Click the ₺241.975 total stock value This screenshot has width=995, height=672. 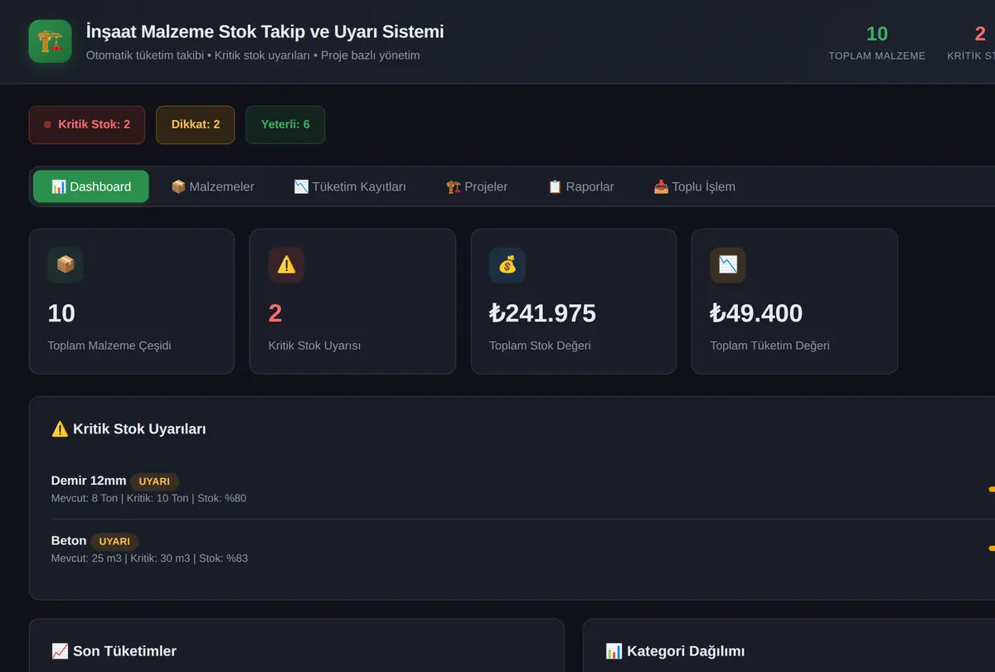(542, 313)
